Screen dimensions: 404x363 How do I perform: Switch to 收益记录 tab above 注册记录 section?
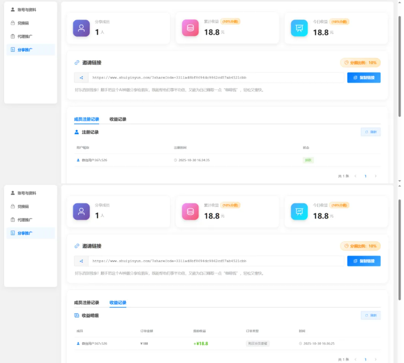point(118,119)
